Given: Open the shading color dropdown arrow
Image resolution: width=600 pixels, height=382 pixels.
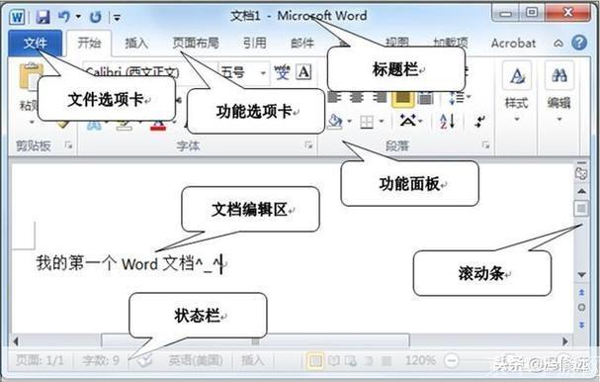Looking at the screenshot, I should click(x=349, y=122).
